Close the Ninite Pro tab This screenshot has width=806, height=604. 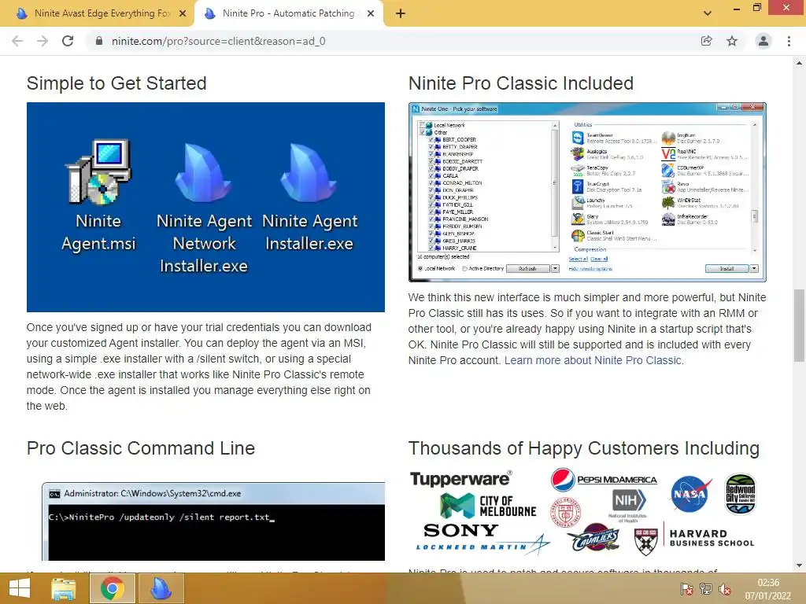[x=371, y=14]
